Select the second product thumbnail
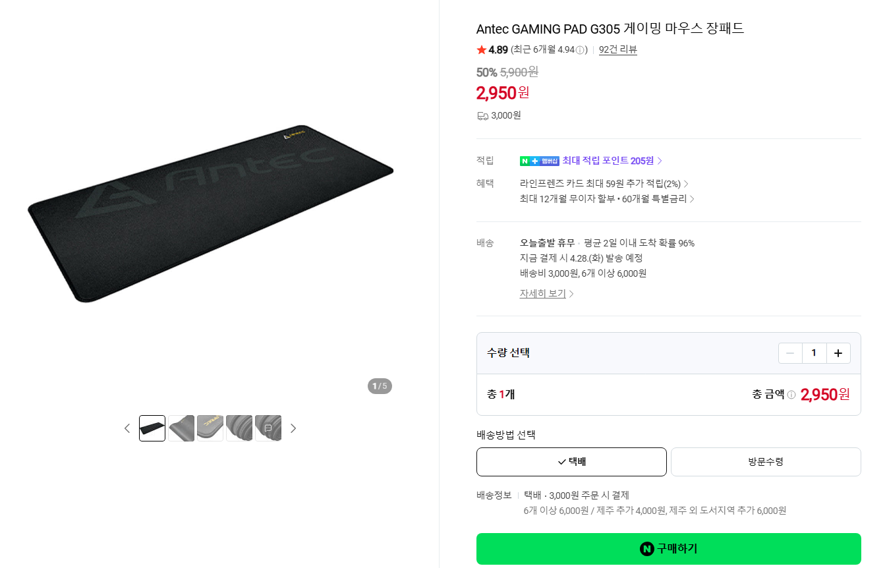The image size is (885, 568). click(181, 428)
